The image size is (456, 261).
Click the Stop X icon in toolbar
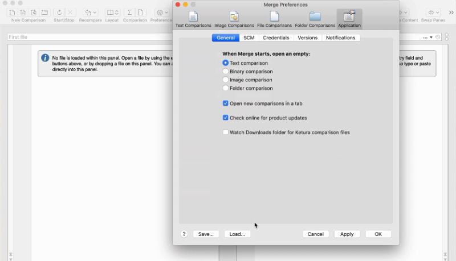(70, 13)
